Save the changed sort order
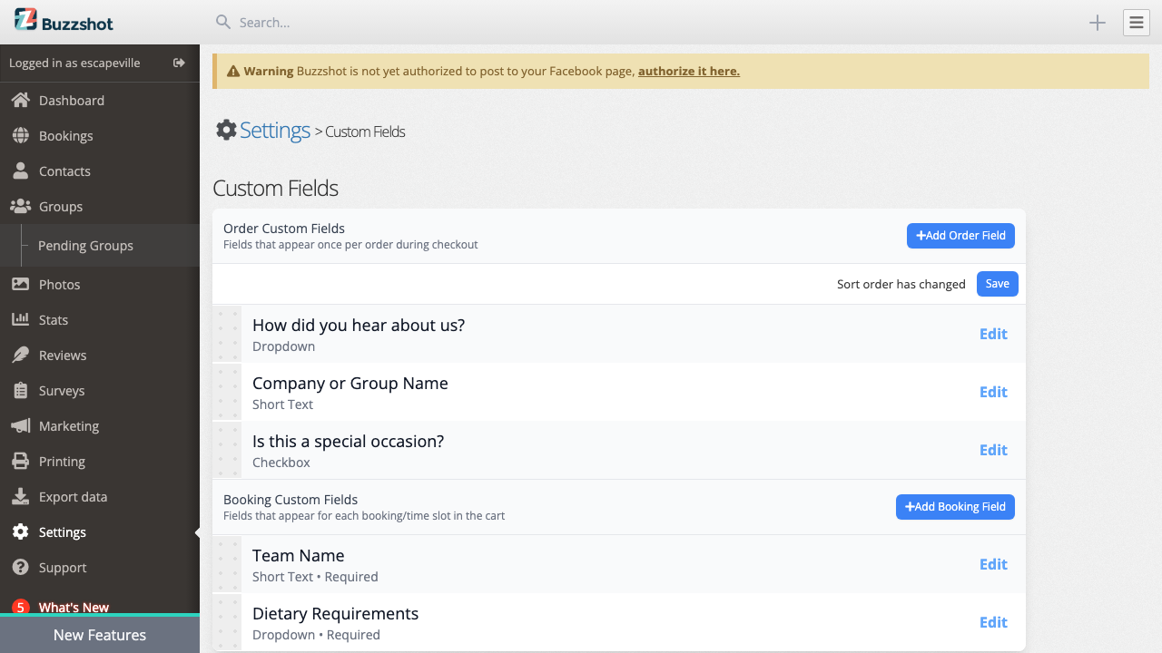Image resolution: width=1162 pixels, height=653 pixels. coord(997,284)
